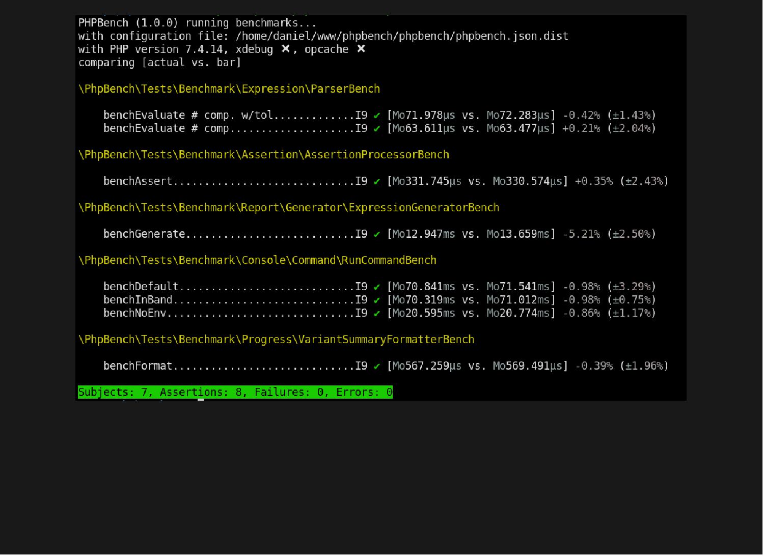Click the green check on the Mo63.611μs row
Image resolution: width=763 pixels, height=556 pixels.
point(377,129)
